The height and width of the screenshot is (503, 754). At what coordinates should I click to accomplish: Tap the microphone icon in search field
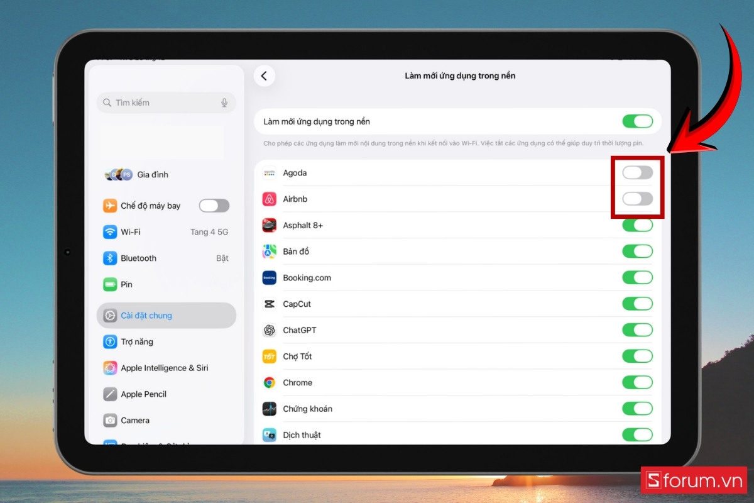point(224,102)
